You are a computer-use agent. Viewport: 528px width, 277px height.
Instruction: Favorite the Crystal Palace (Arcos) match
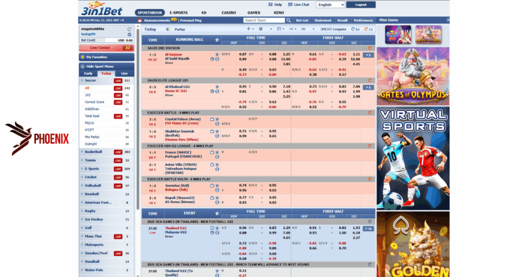point(217,119)
